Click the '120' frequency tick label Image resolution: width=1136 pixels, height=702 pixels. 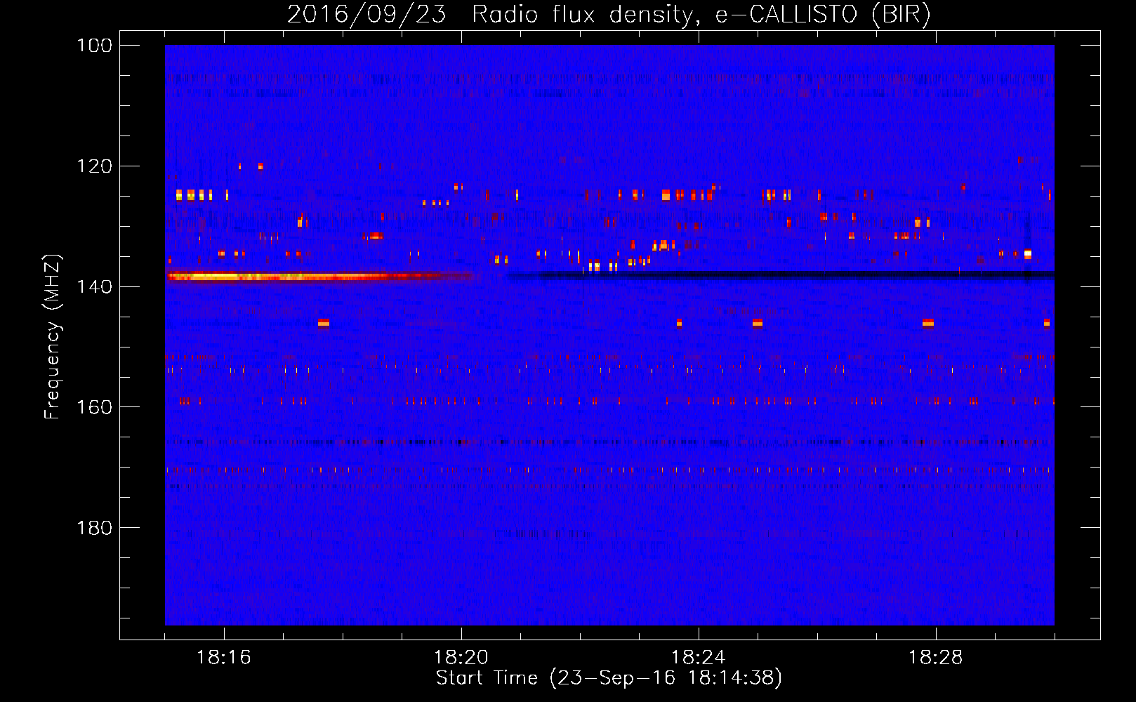click(x=94, y=166)
